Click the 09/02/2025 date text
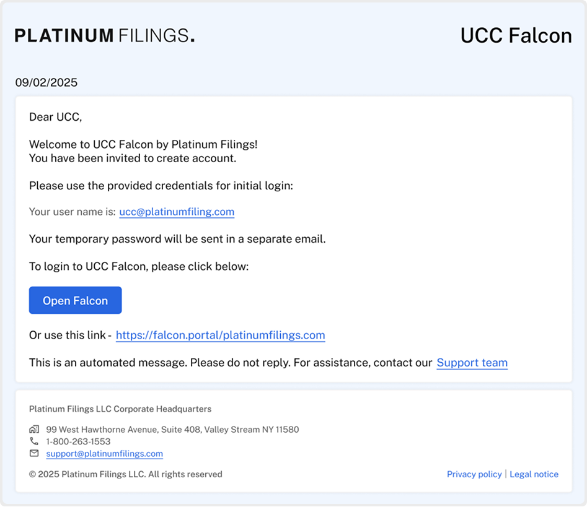 [x=46, y=82]
